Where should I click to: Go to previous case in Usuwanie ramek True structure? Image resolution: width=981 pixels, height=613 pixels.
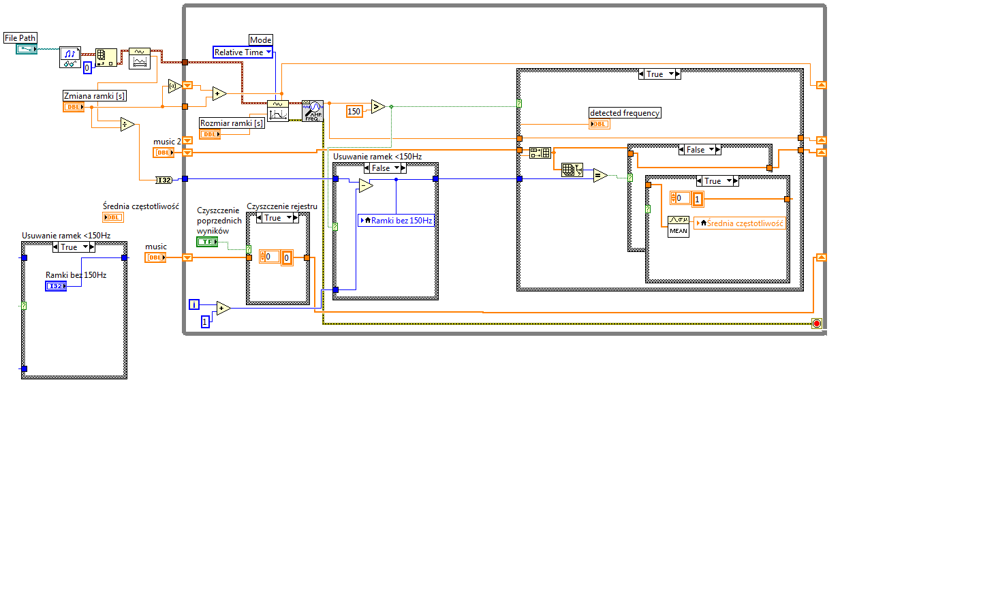coord(56,247)
